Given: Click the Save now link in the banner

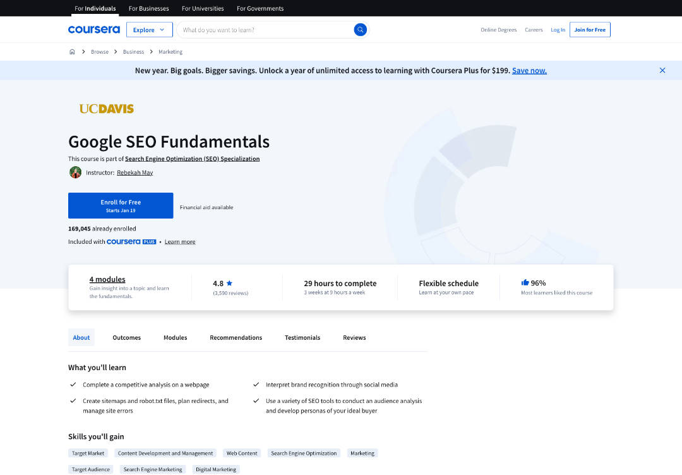Looking at the screenshot, I should pyautogui.click(x=529, y=70).
